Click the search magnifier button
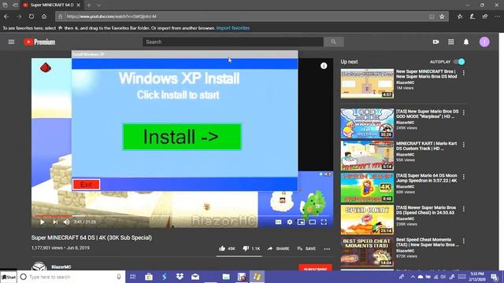Viewport: 504px width, 283px height. [x=334, y=42]
